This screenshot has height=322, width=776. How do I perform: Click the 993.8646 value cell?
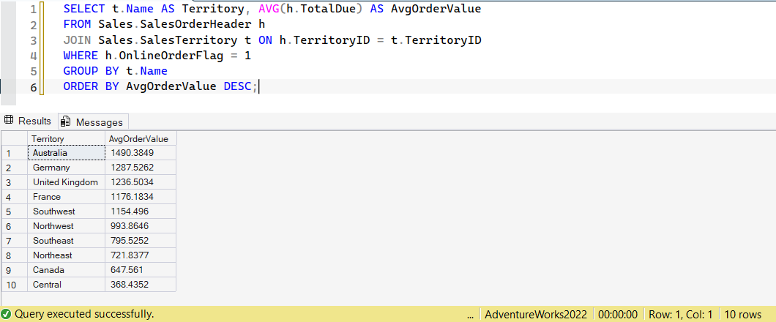tap(141, 225)
